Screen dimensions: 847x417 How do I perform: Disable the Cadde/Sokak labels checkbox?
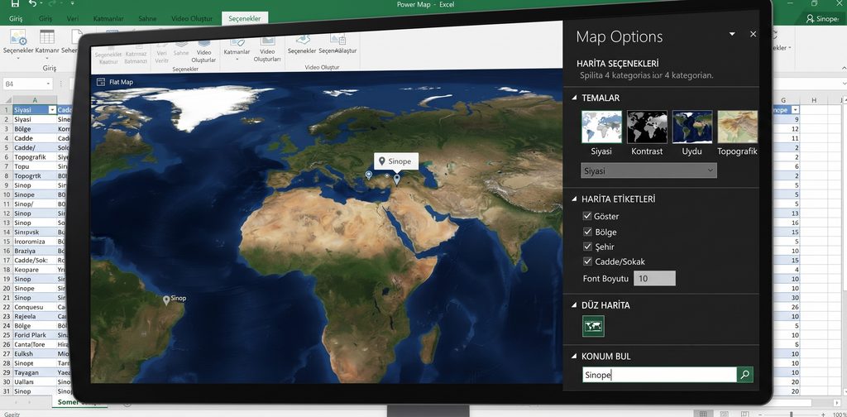[x=587, y=261]
